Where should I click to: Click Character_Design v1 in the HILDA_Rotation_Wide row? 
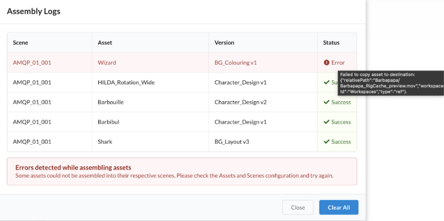tap(240, 82)
